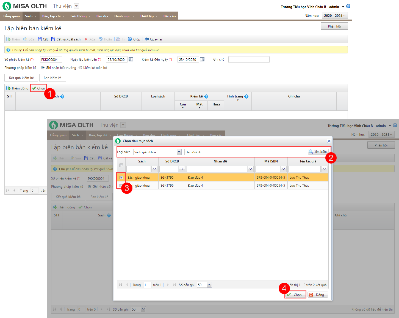The width and height of the screenshot is (399, 318).
Task: Select the Ghi nhận bất thường radio in the top window
Action: 43,67
